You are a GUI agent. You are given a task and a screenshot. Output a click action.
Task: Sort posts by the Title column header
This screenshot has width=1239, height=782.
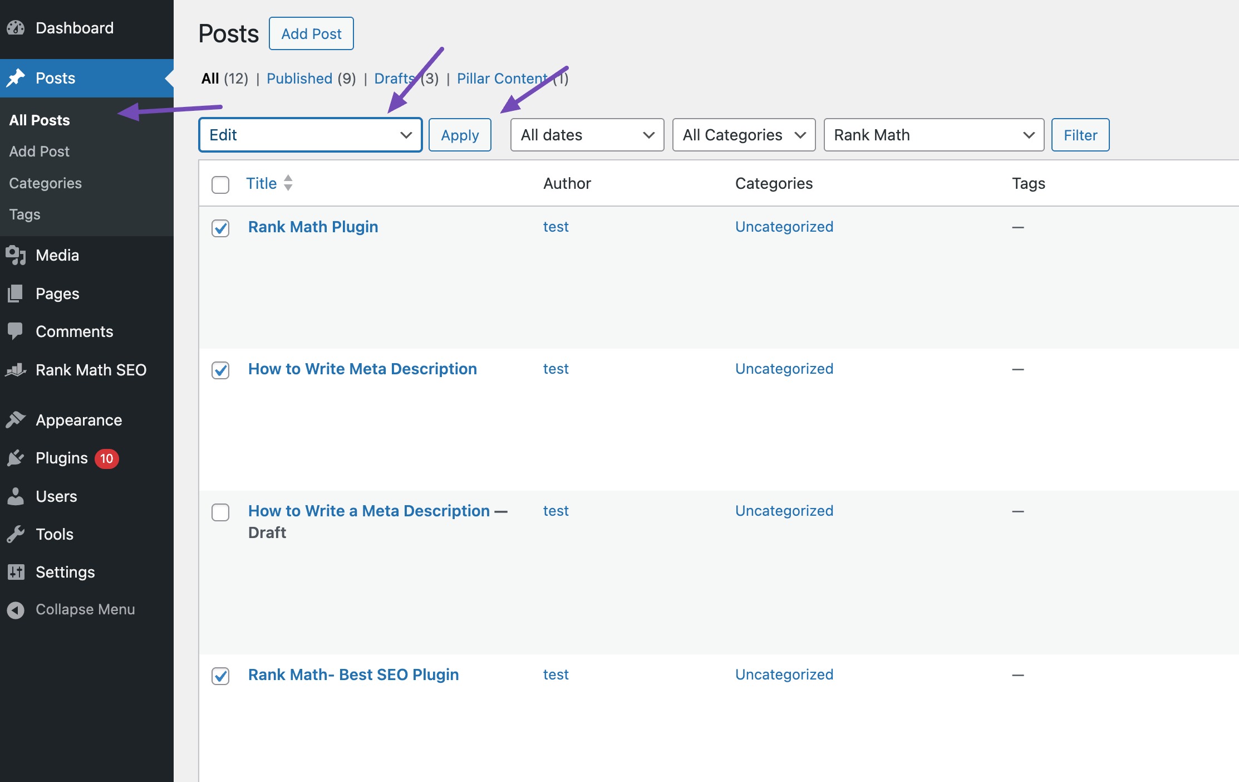click(x=262, y=183)
